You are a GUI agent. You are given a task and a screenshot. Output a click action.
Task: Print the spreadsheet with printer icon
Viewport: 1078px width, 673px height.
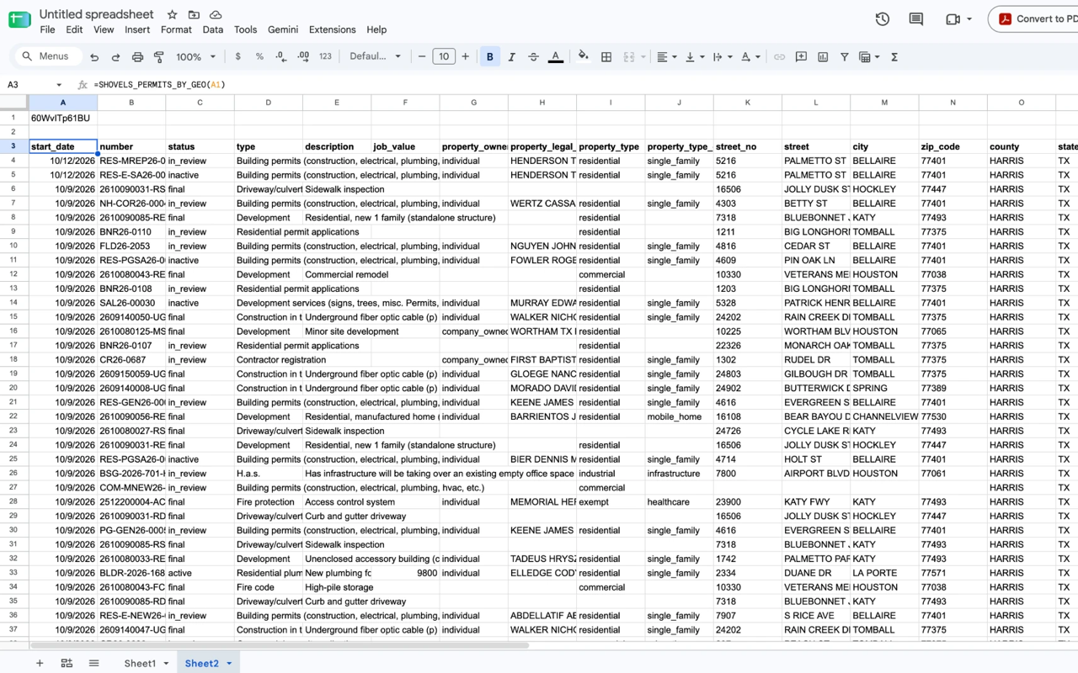point(137,57)
